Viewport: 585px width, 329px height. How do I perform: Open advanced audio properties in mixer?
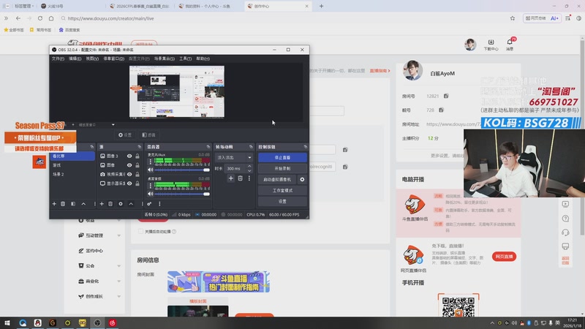click(x=149, y=204)
